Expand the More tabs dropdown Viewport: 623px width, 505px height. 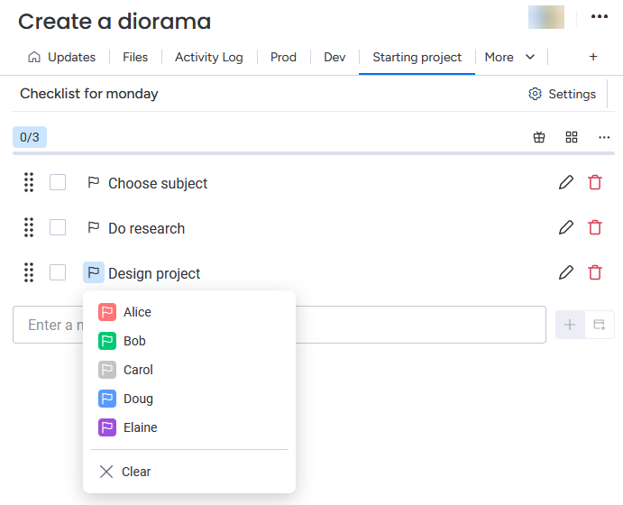coord(509,57)
